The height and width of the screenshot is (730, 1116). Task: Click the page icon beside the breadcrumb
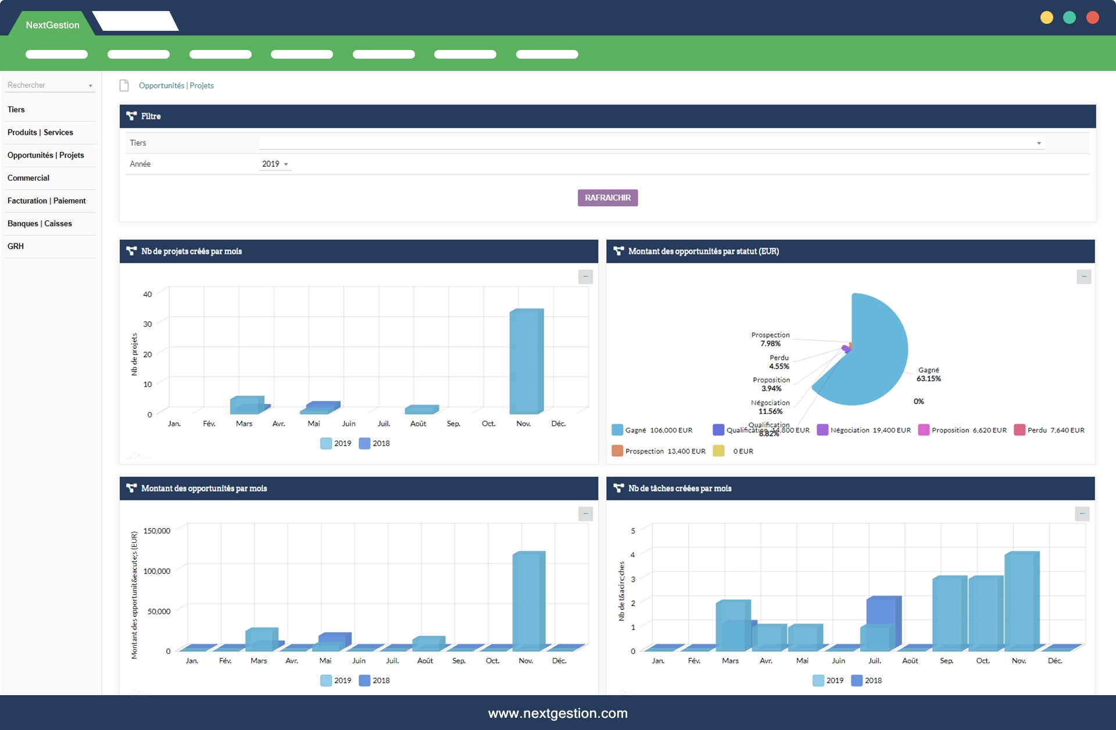(x=124, y=85)
